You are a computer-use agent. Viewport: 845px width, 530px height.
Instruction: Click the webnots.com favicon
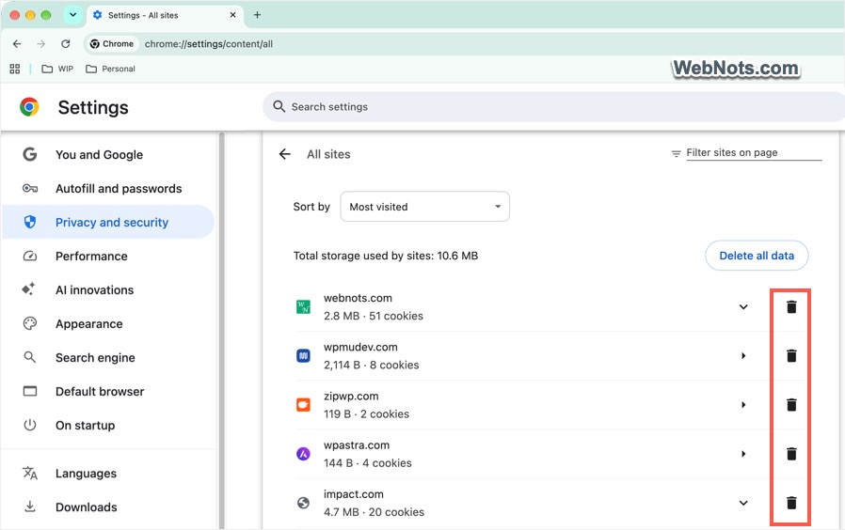pyautogui.click(x=303, y=306)
